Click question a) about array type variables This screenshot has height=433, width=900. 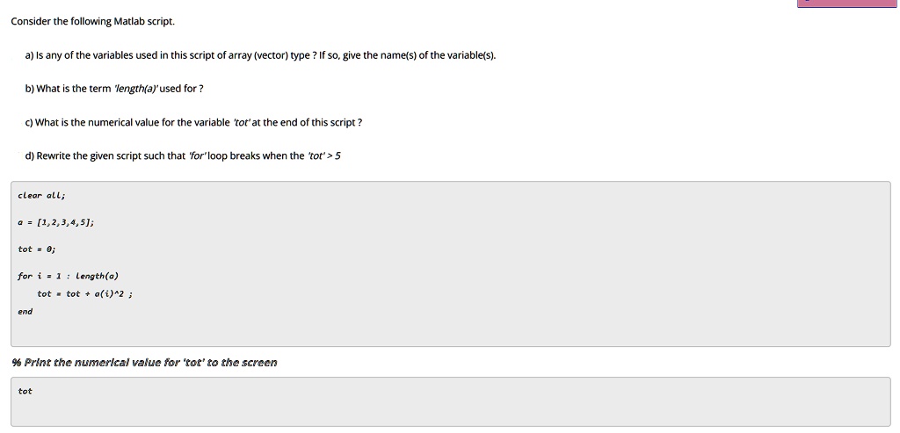[260, 55]
